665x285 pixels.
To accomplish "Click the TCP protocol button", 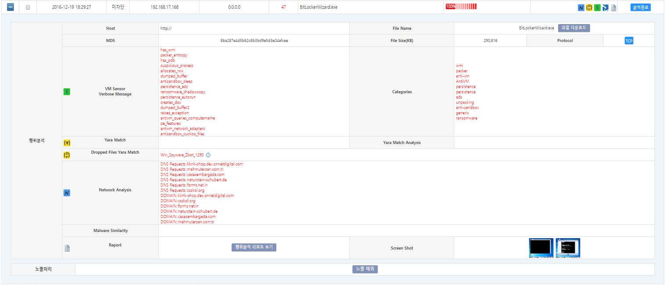I will (x=629, y=41).
